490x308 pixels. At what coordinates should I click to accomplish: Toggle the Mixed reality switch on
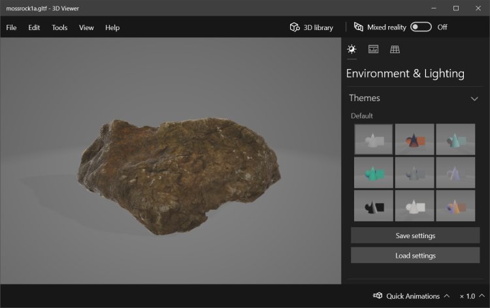coord(421,27)
